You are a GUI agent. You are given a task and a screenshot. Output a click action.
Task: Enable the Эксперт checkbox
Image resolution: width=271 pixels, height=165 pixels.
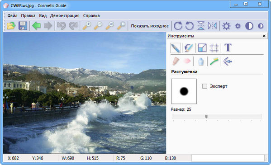(204, 86)
